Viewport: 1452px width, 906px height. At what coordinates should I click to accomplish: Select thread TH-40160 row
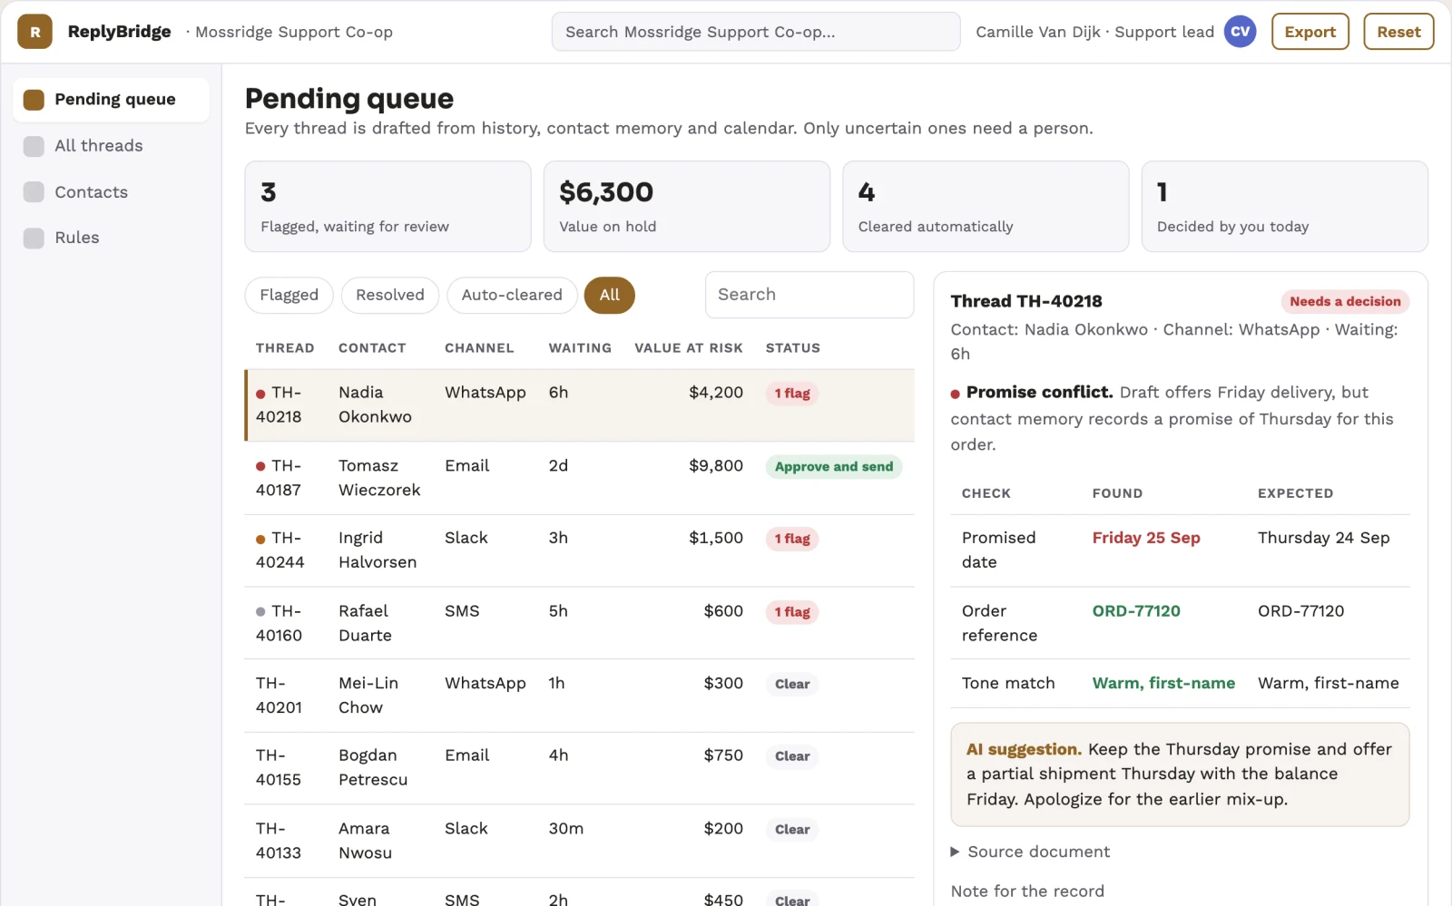click(579, 623)
